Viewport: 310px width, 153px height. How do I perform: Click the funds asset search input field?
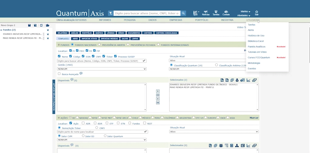coord(100,61)
